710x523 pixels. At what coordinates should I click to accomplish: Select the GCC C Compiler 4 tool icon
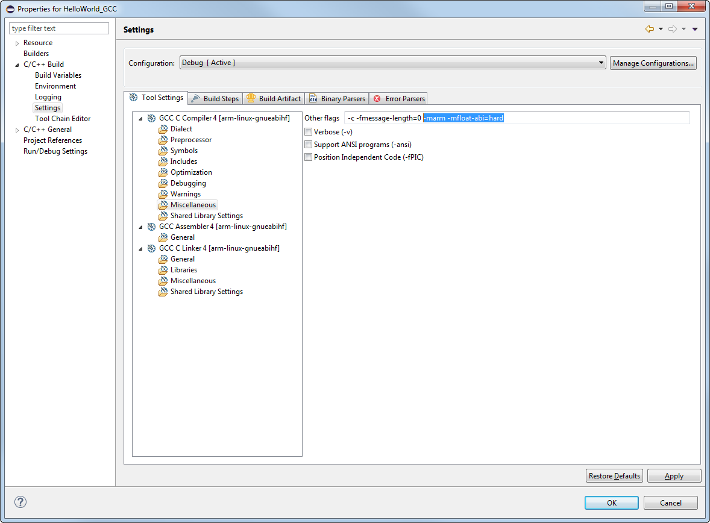151,118
